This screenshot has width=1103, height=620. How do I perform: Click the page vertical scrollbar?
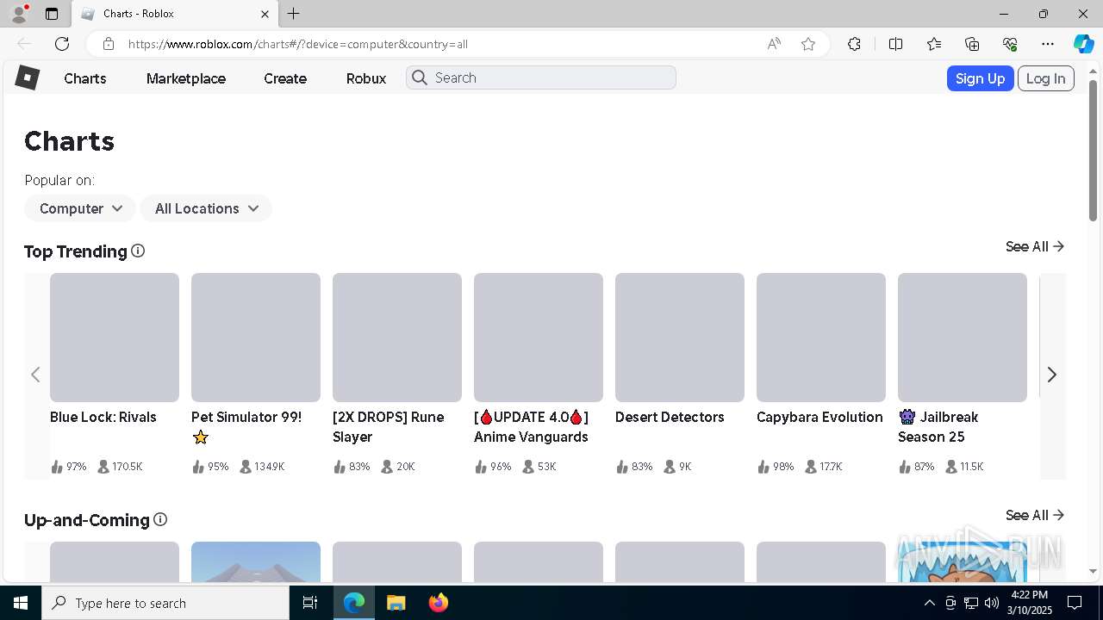1094,151
